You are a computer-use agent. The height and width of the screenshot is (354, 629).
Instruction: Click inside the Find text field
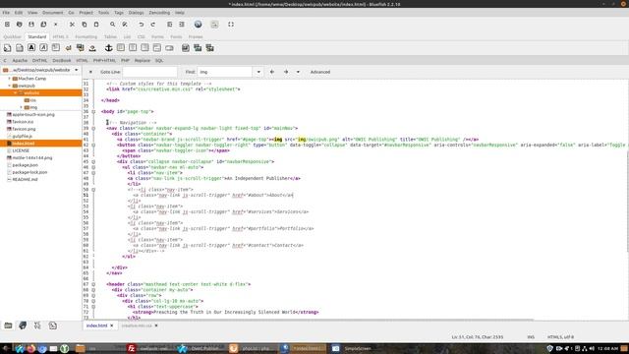(x=225, y=72)
